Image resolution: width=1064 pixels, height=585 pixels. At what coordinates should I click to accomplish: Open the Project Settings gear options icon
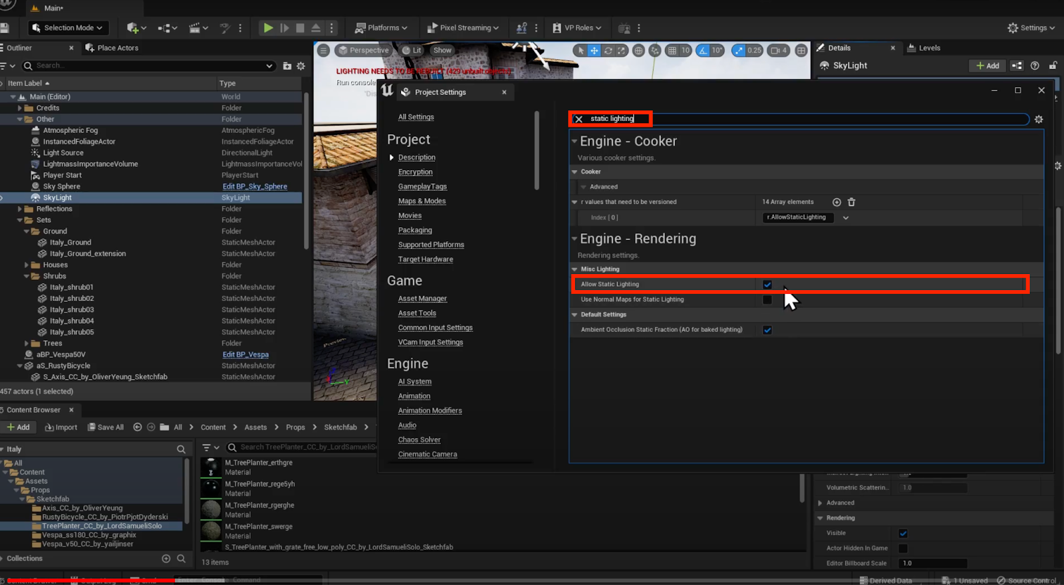[x=1039, y=119]
